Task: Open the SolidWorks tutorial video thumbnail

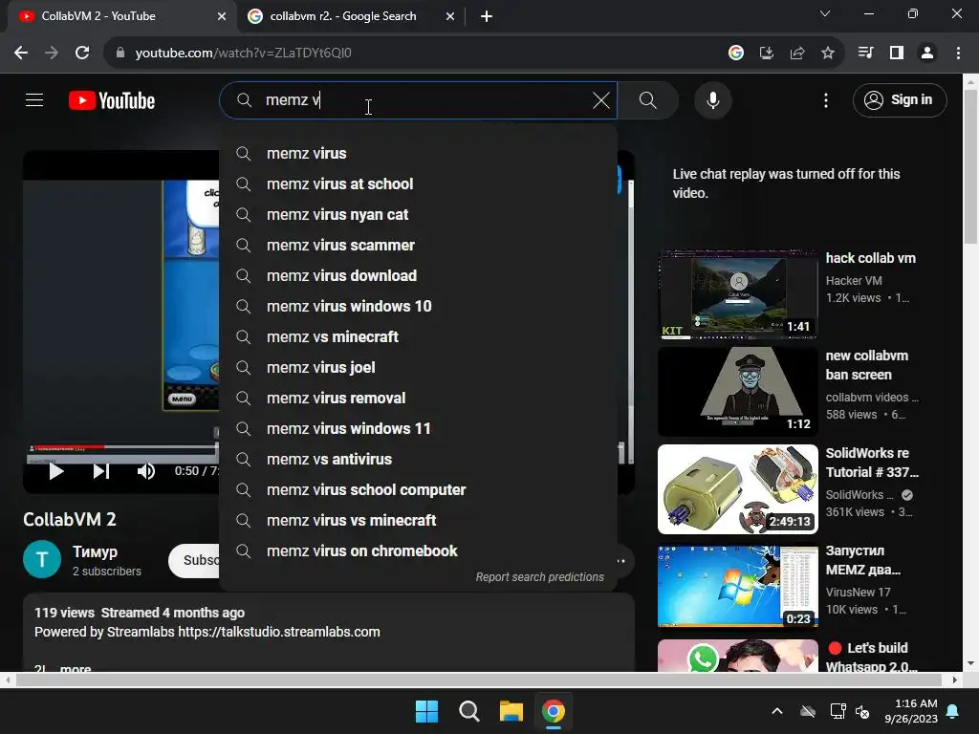Action: click(737, 488)
